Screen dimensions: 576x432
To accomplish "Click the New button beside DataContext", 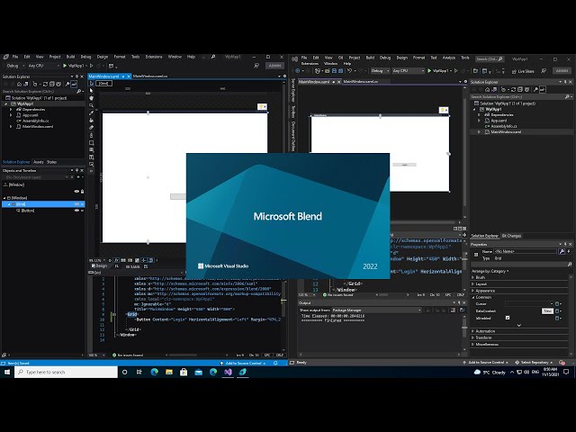I will (x=547, y=310).
